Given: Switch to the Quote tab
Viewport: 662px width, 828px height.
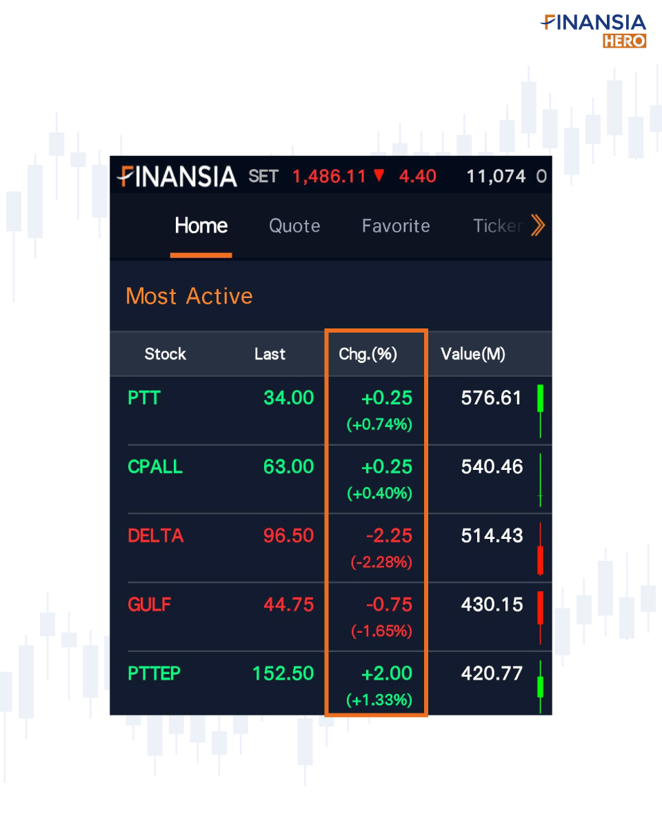Looking at the screenshot, I should 294,226.
